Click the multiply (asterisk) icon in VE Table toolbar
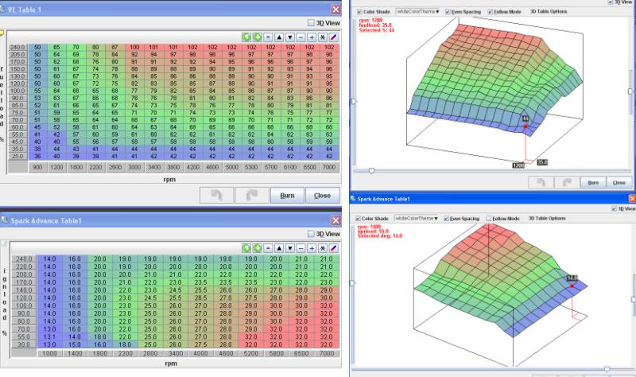 point(323,37)
